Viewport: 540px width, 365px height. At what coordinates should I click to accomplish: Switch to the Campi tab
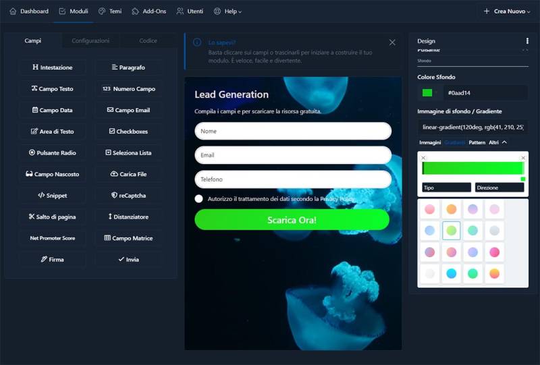[32, 40]
